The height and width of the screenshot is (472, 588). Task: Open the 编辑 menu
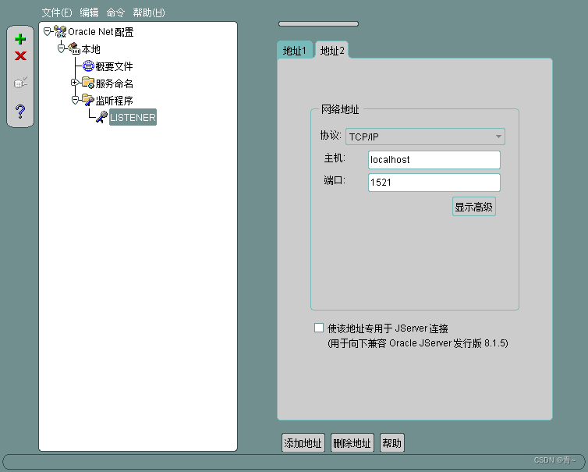(x=89, y=12)
